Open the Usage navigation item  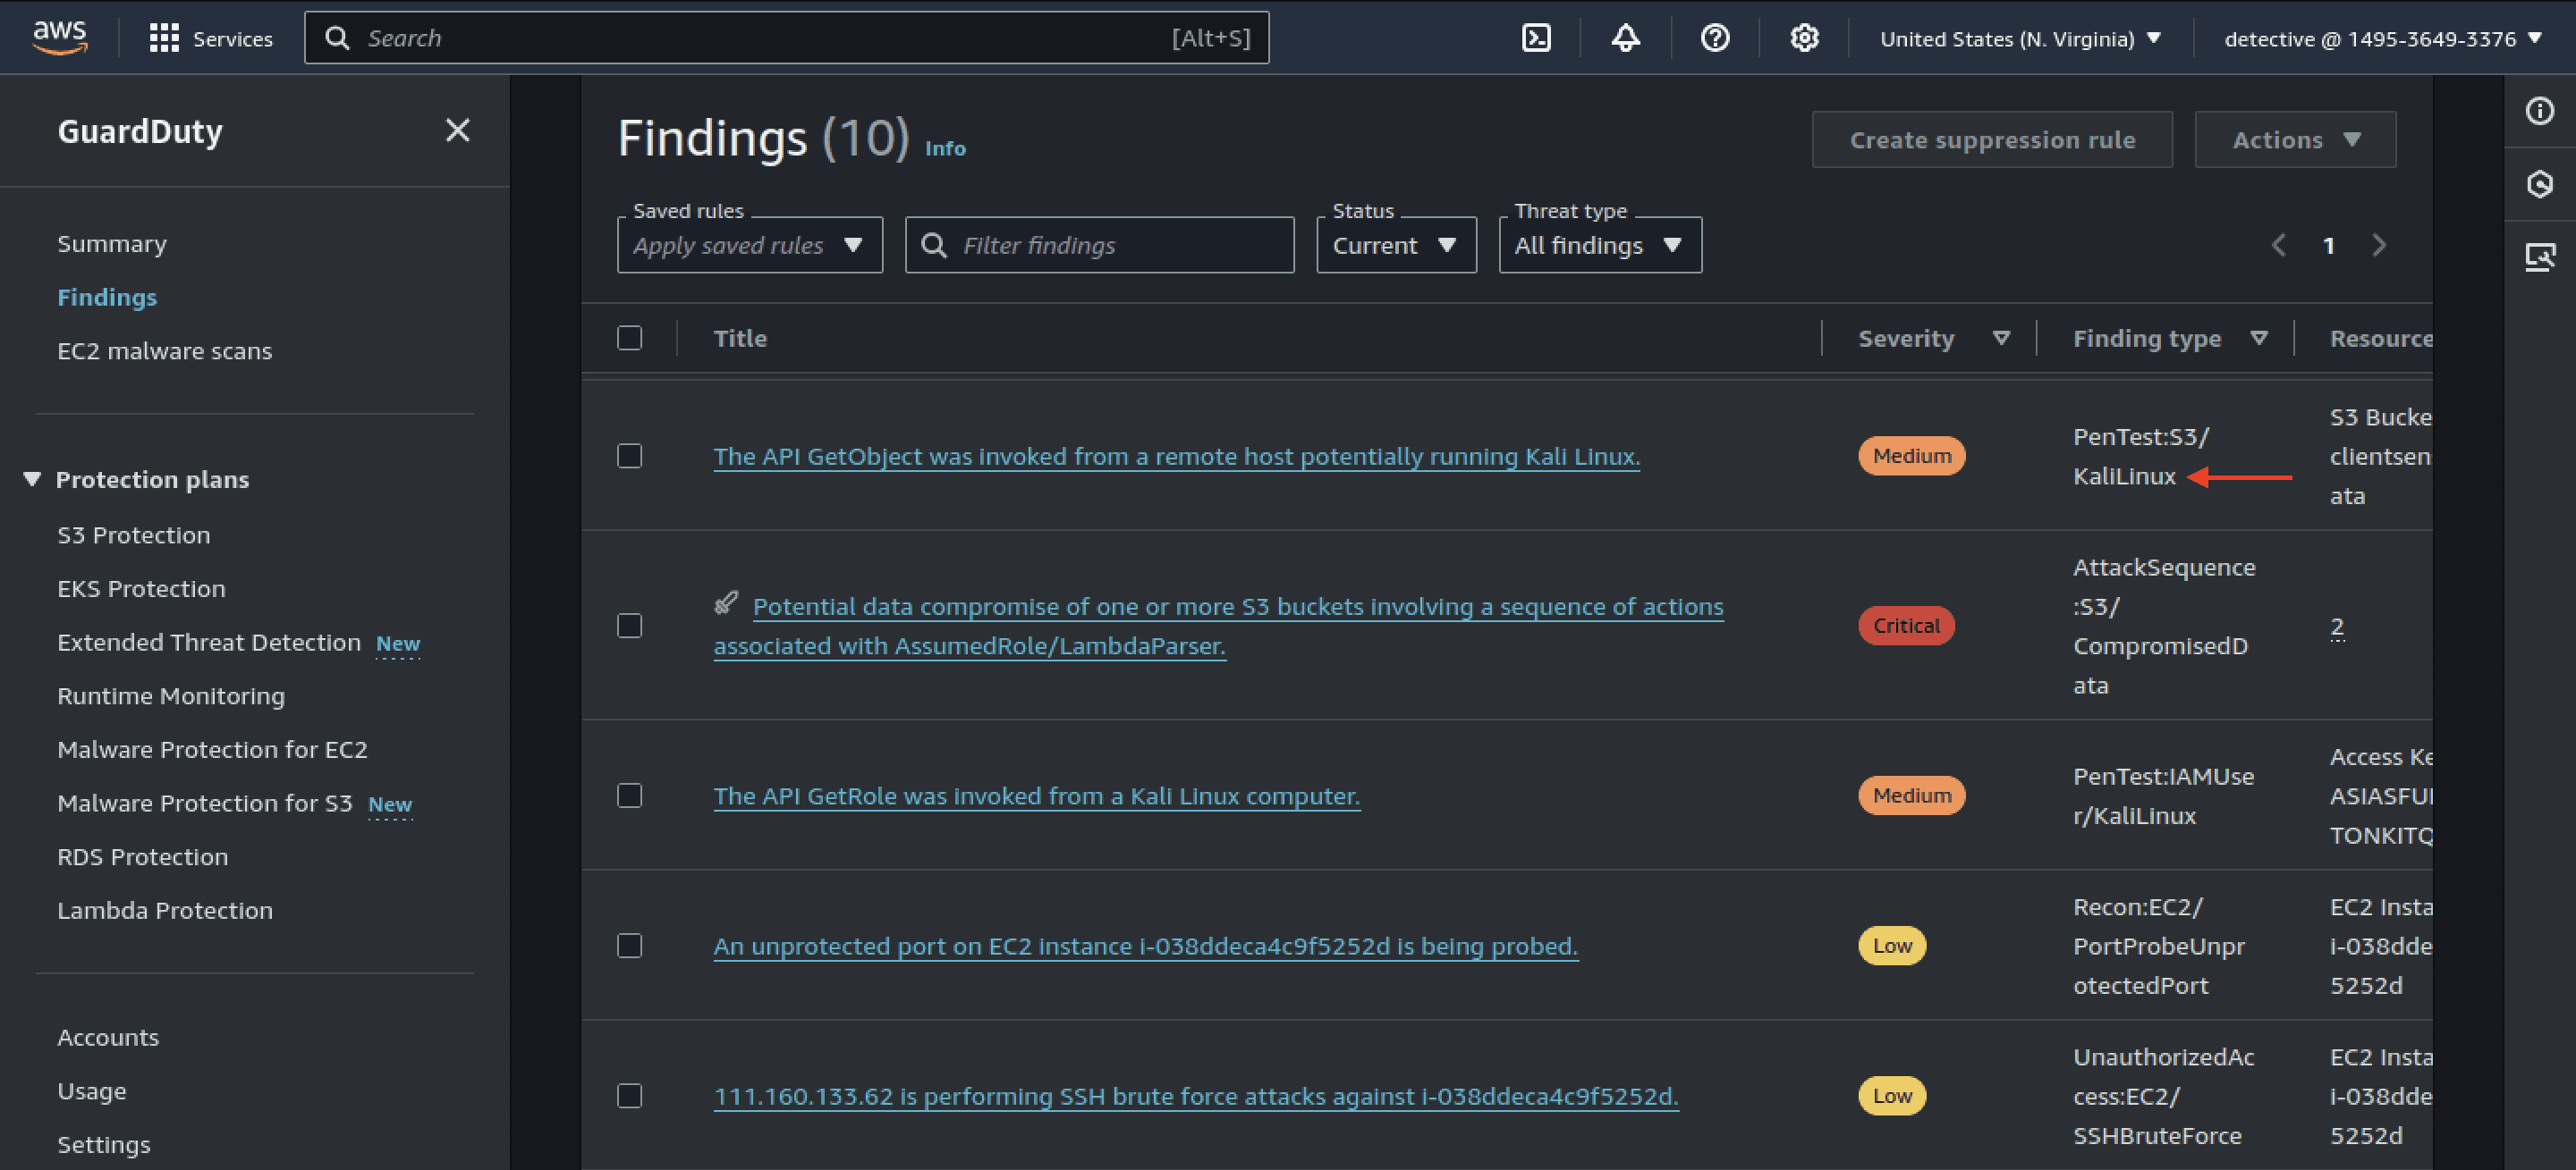pos(92,1092)
